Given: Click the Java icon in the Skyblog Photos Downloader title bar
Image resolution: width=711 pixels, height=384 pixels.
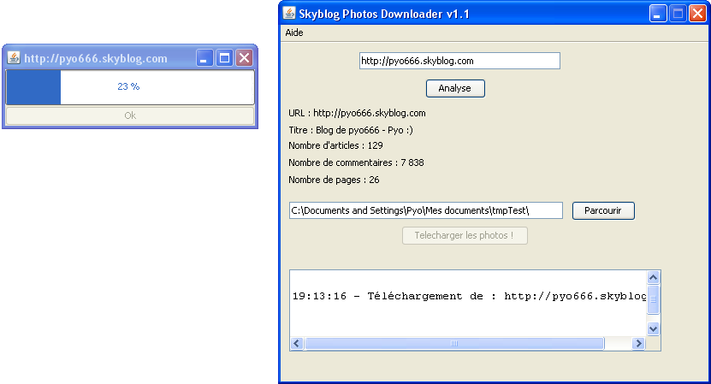Looking at the screenshot, I should [289, 14].
